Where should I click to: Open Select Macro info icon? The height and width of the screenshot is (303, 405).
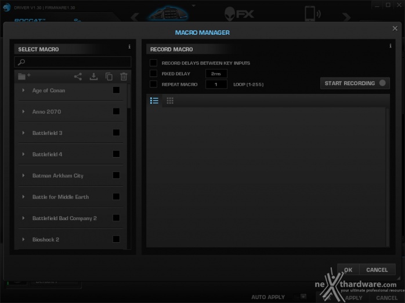tap(129, 47)
